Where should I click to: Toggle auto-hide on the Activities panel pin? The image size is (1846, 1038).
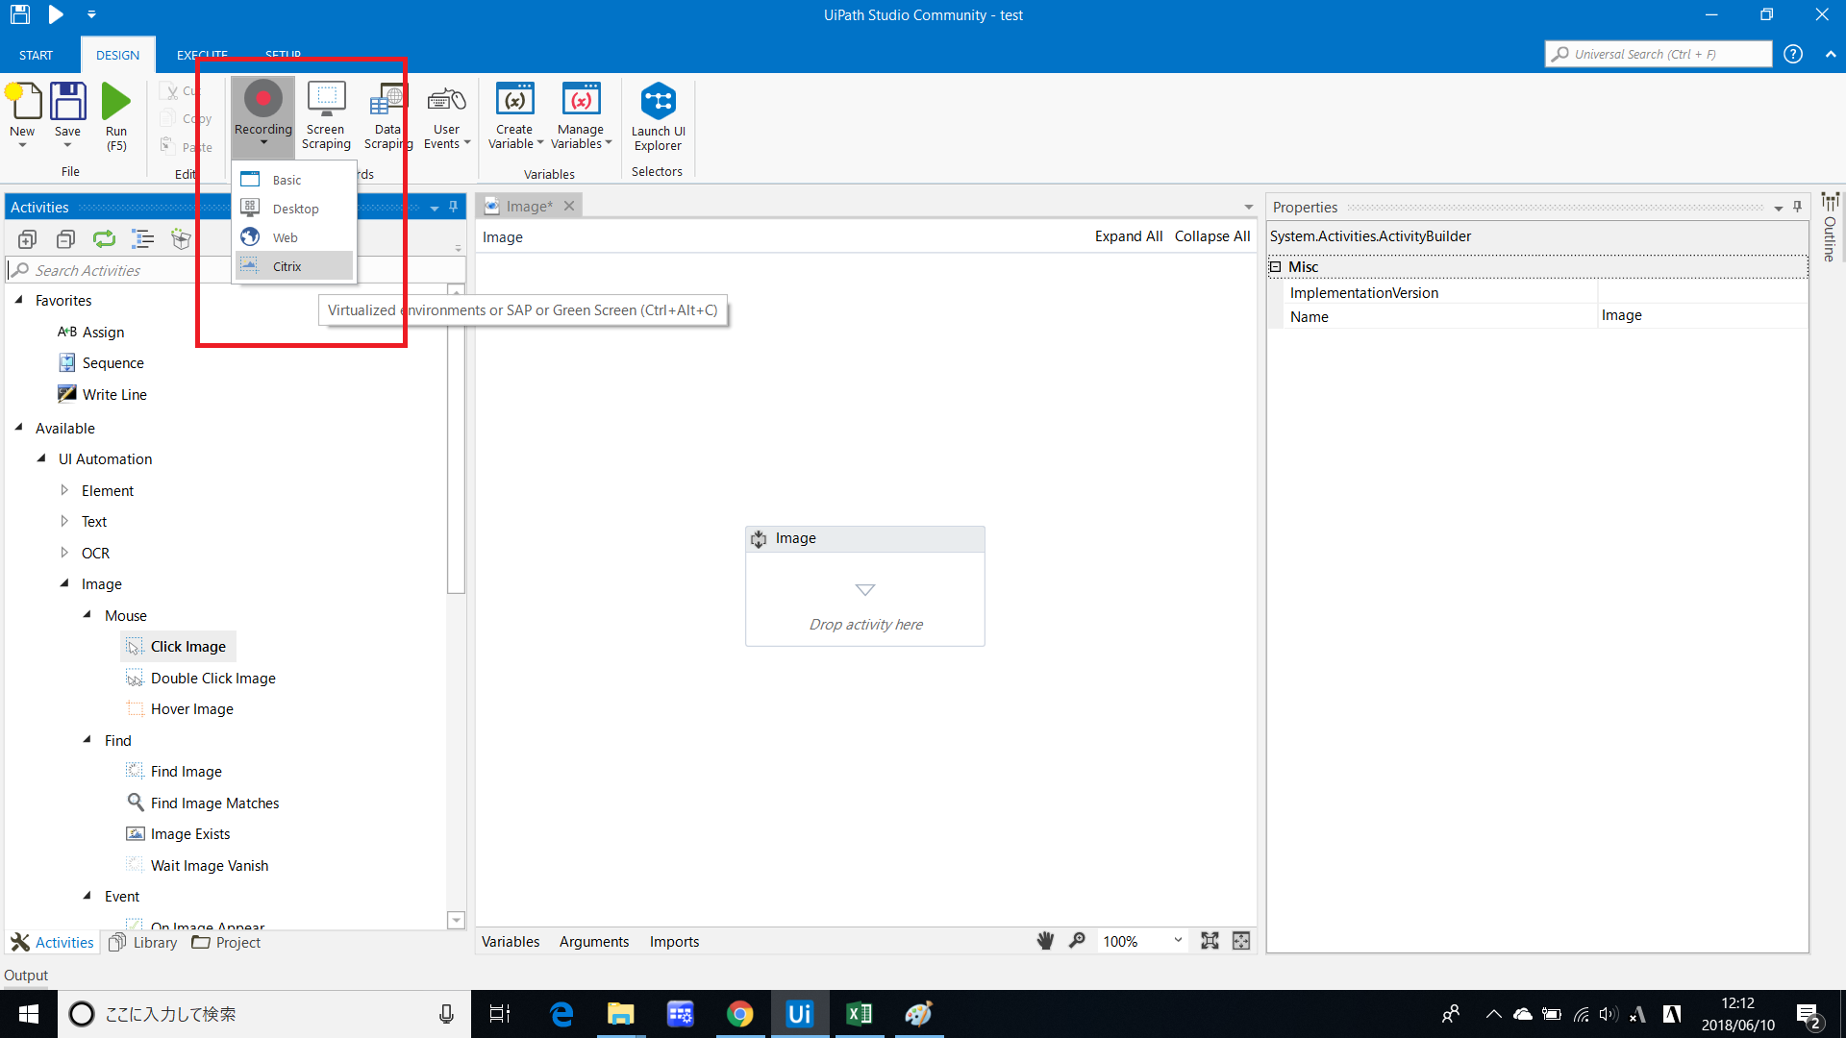(453, 206)
